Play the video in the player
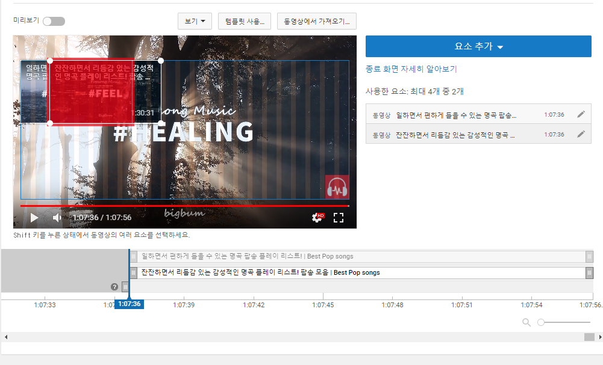 [x=34, y=218]
